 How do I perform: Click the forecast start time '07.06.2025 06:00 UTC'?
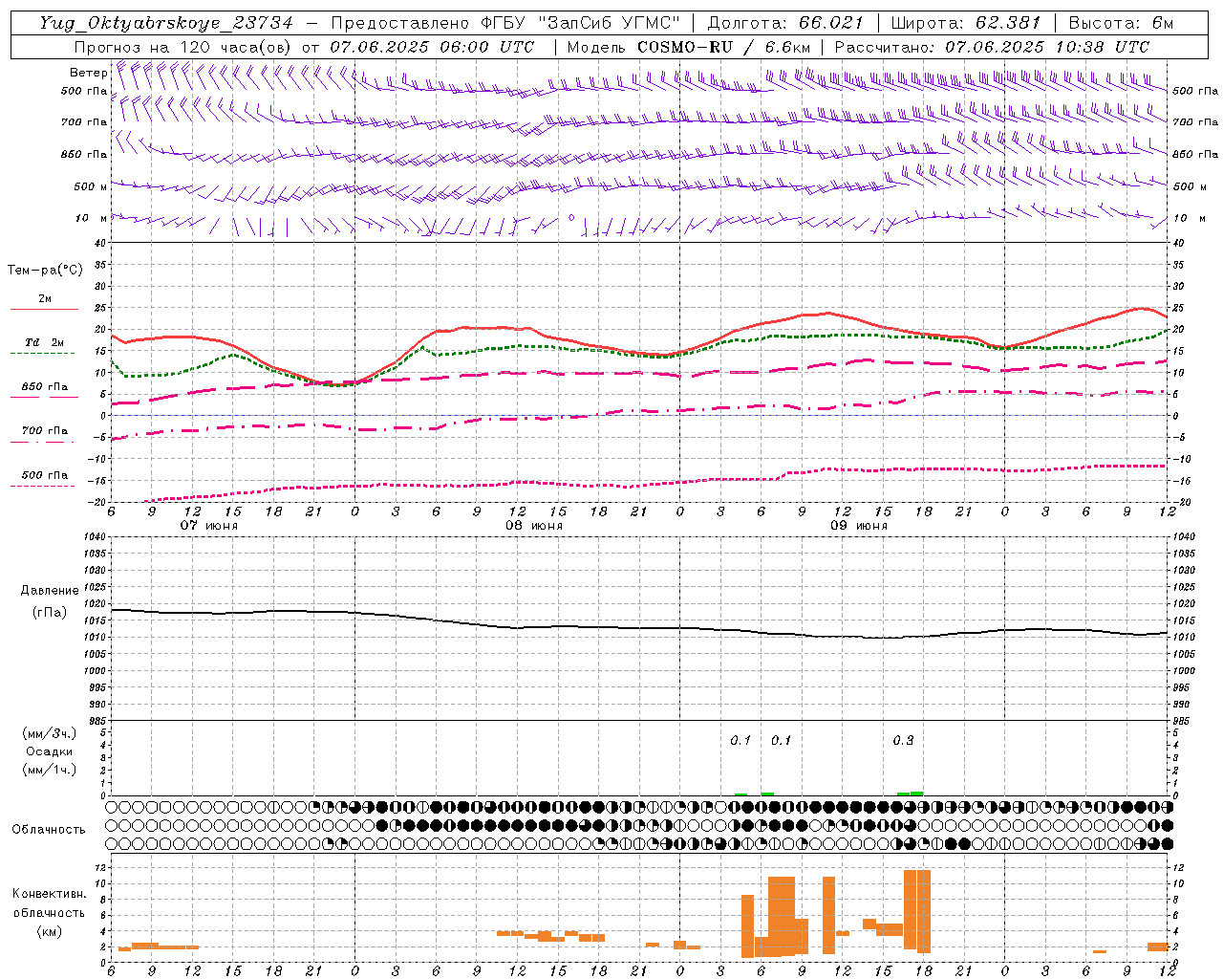pos(432,47)
